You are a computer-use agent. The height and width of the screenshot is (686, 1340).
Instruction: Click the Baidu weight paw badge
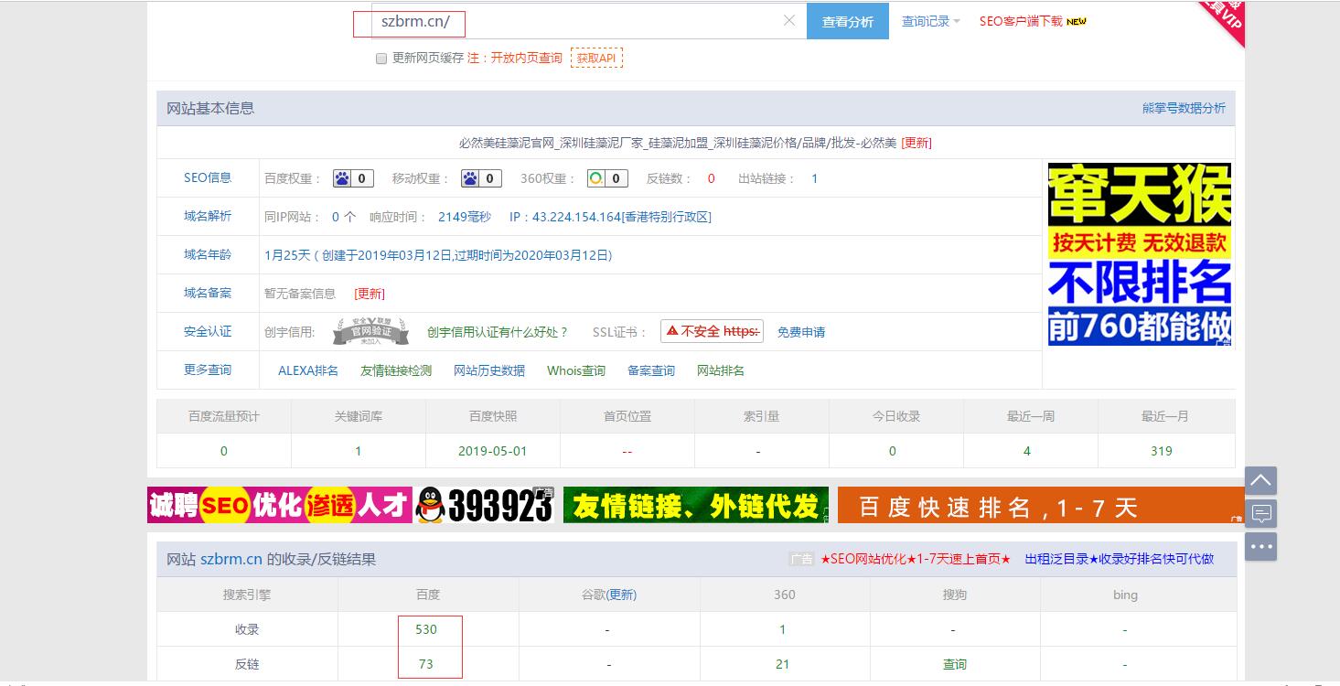click(x=353, y=178)
